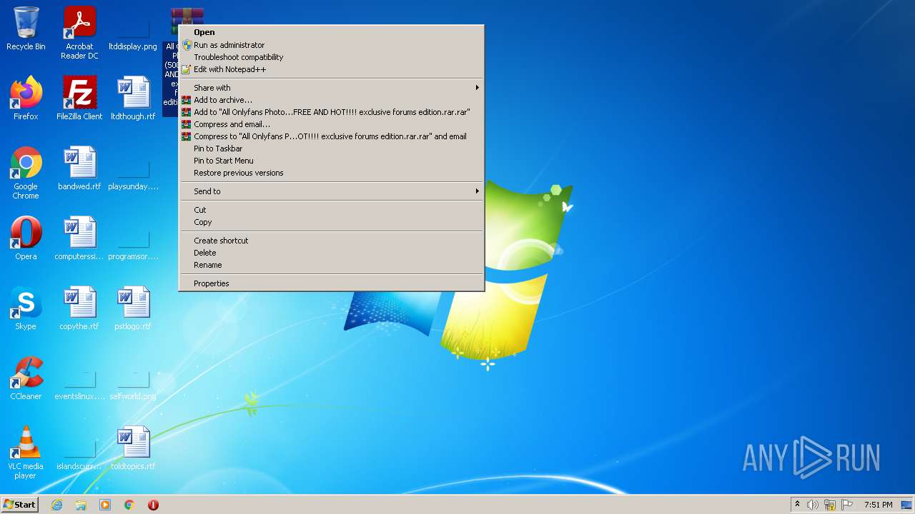Choose Troubleshoot compatibility
This screenshot has height=514, width=915.
point(331,57)
